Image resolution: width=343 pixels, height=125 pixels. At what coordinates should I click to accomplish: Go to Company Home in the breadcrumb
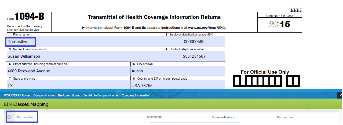(43, 95)
